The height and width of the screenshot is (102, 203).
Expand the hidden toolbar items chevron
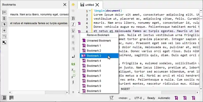pos(73,92)
